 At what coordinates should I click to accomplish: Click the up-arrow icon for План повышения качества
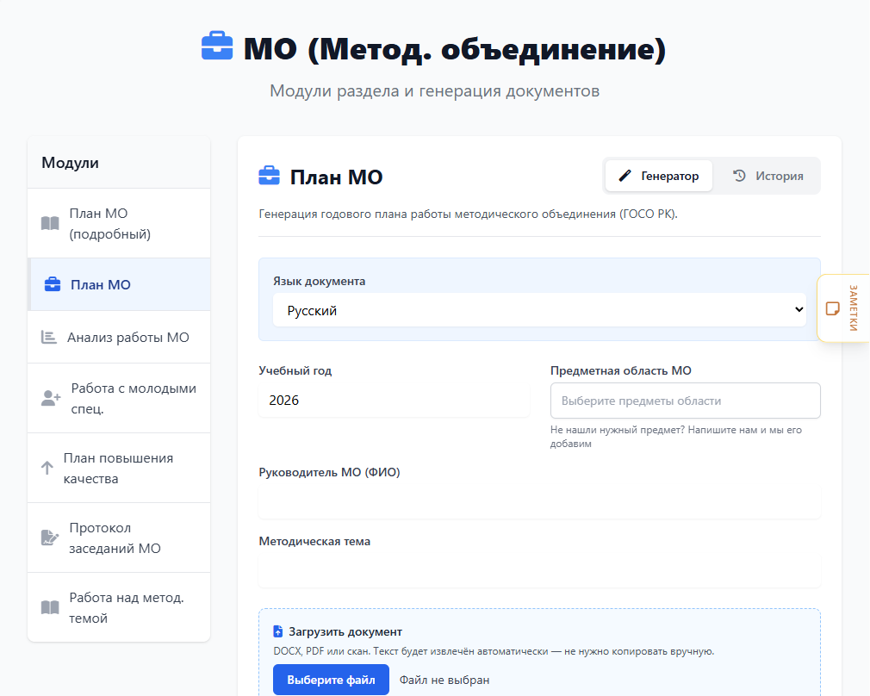[47, 468]
